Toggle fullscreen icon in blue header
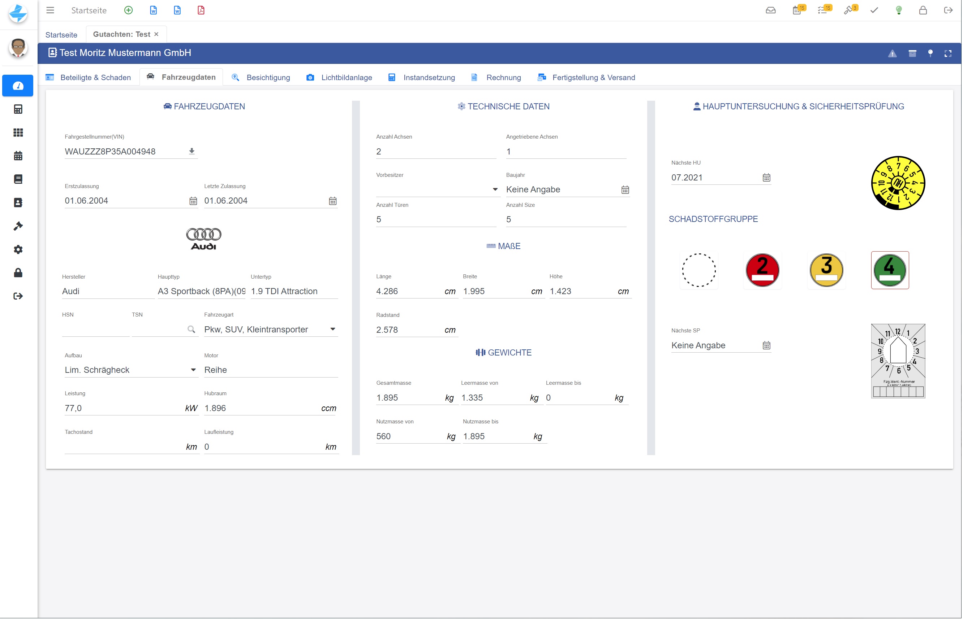 [948, 53]
